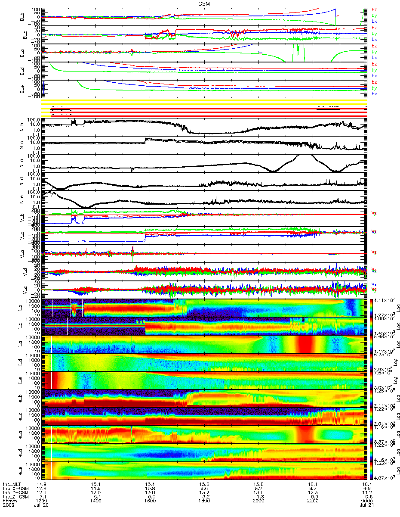Click the 2000 time tick label
This screenshot has height=517, width=400.
click(x=258, y=501)
